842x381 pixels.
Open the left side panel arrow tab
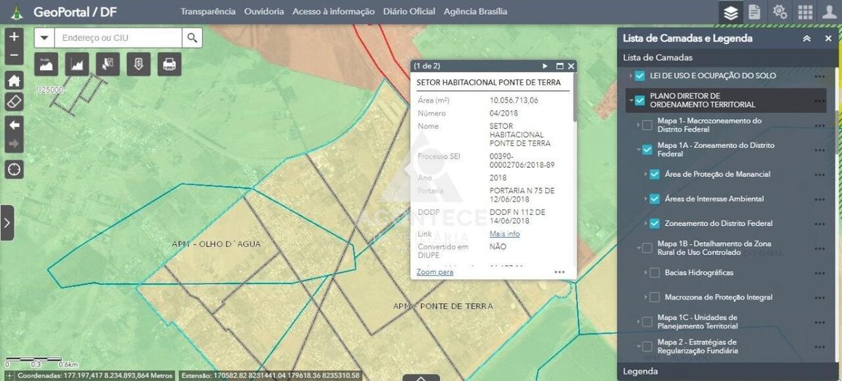pos(7,222)
